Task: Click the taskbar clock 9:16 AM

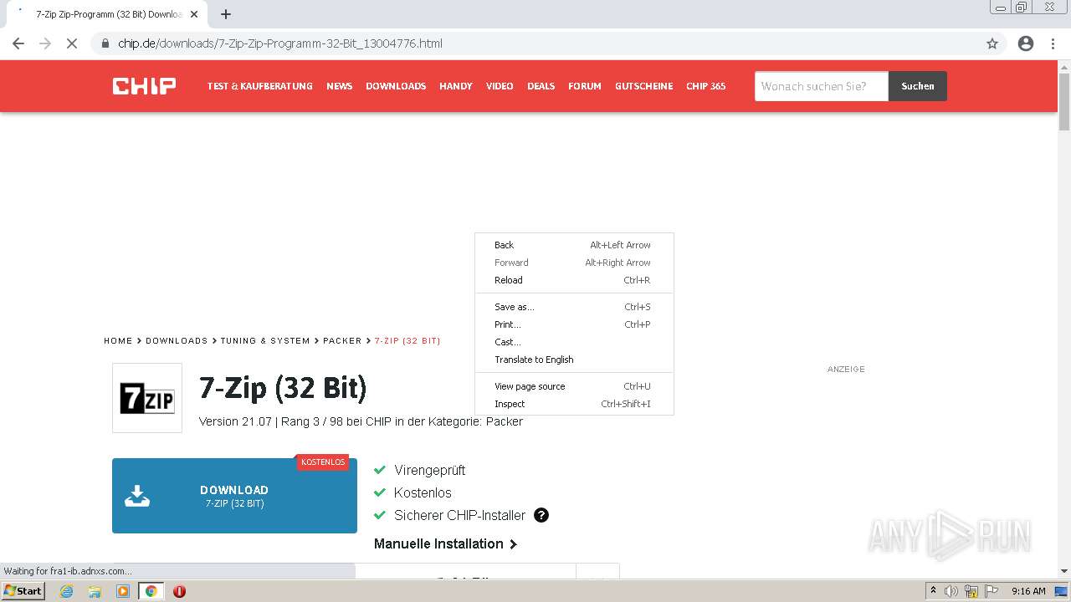Action: (x=1028, y=591)
